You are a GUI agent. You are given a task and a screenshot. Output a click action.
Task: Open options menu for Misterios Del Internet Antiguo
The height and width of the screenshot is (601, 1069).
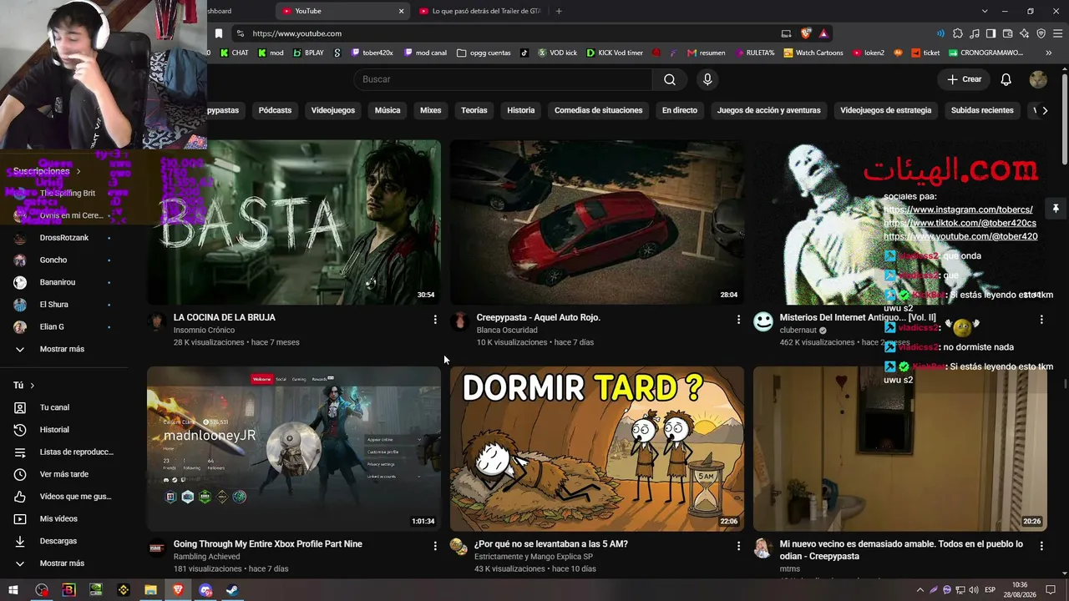click(1041, 320)
